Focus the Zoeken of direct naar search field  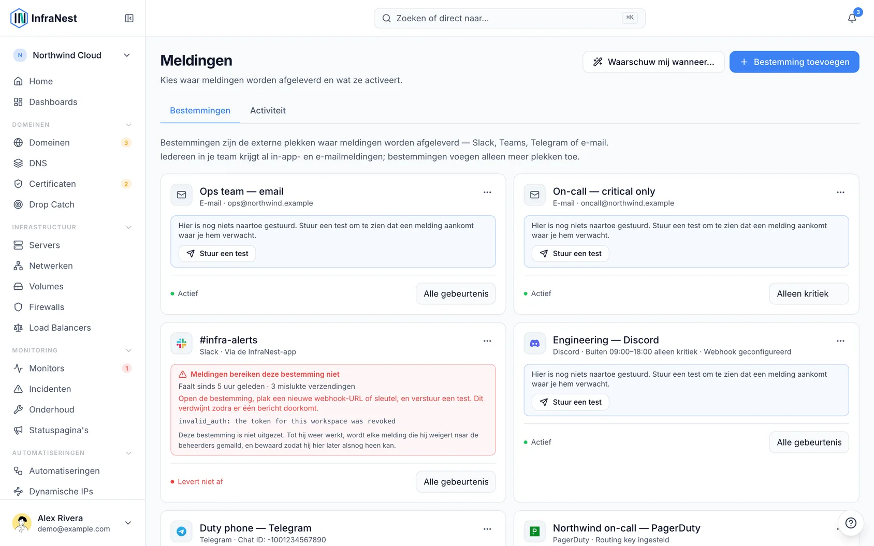[509, 18]
